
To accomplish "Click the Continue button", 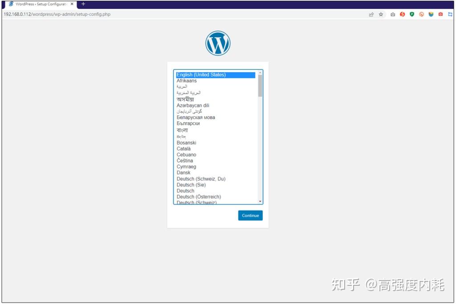I will (x=250, y=215).
